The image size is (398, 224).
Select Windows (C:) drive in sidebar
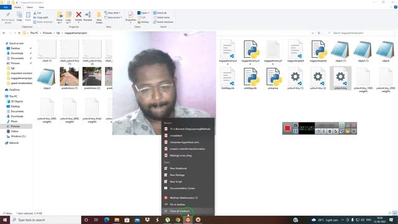click(18, 136)
